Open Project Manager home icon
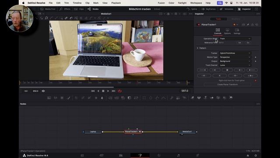Screen dimensions: 280x158 [248, 155]
